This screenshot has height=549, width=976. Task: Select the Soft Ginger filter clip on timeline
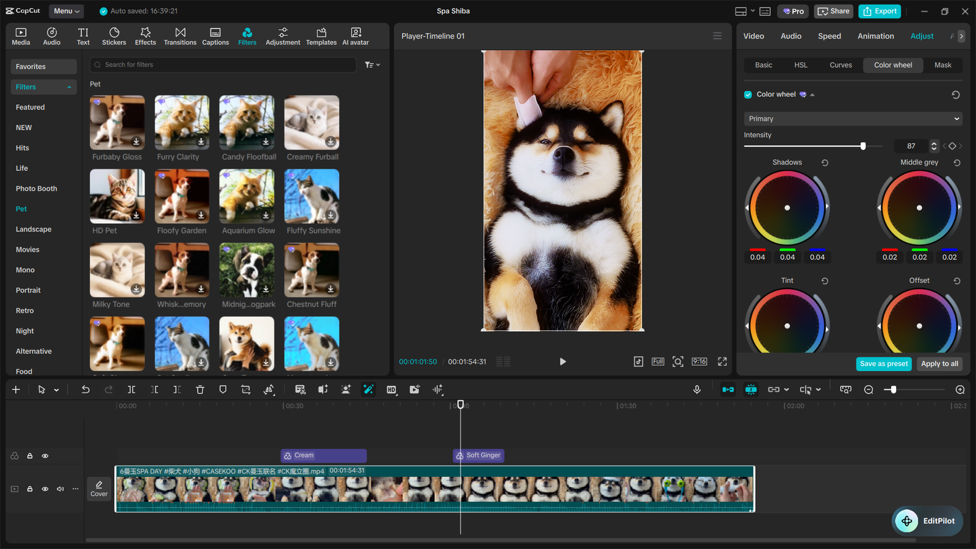pos(478,455)
